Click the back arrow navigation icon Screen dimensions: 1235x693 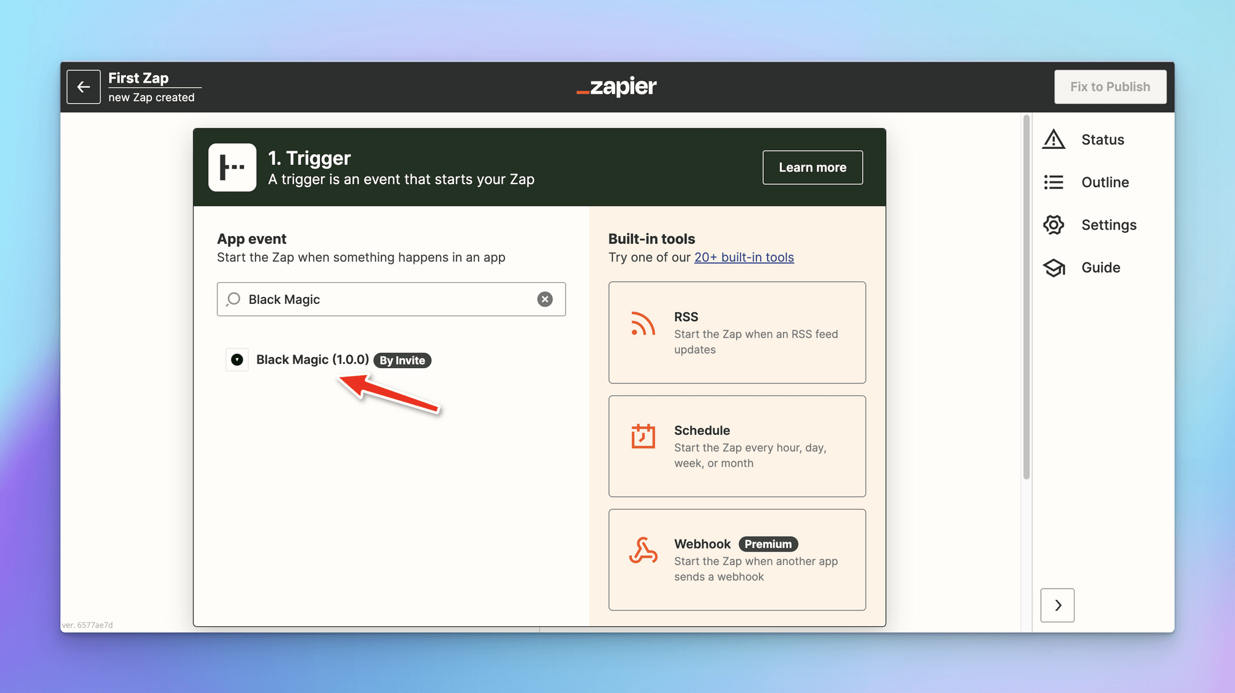click(x=82, y=86)
